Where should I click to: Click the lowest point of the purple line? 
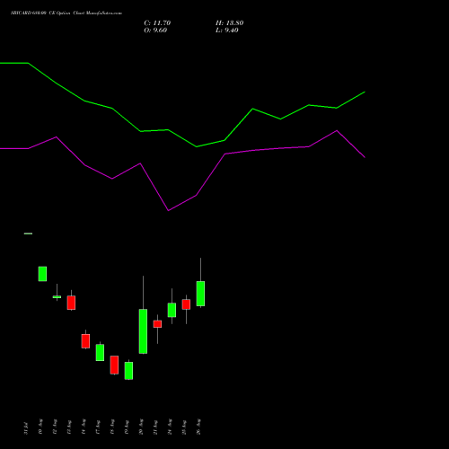pyautogui.click(x=168, y=210)
